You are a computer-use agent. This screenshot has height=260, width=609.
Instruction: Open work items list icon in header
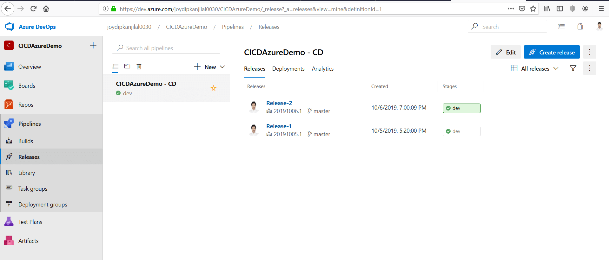(x=561, y=26)
